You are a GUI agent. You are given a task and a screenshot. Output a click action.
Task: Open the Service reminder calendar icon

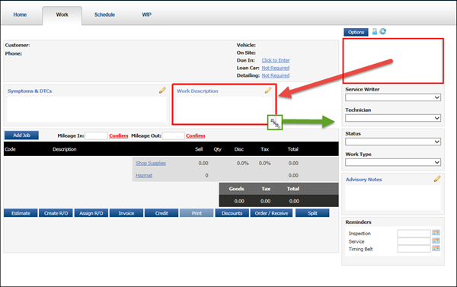point(436,241)
